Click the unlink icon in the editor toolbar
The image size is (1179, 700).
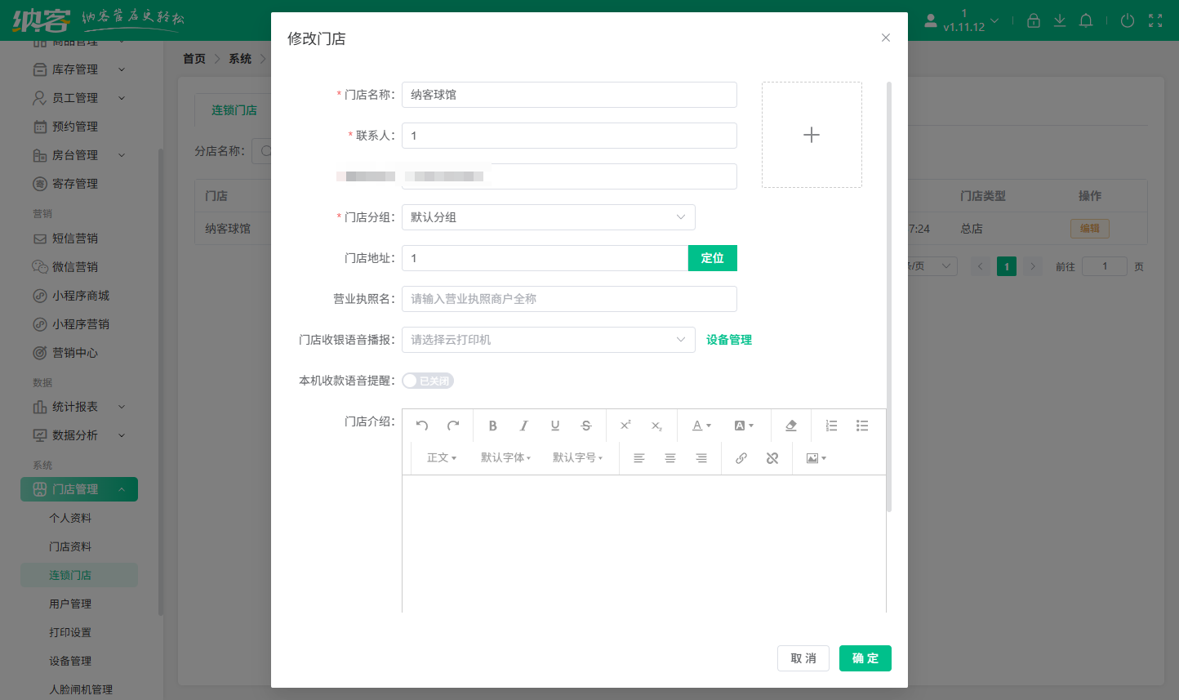tap(772, 458)
